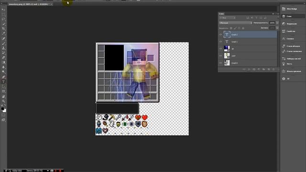The width and height of the screenshot is (306, 172).
Task: Select the Healing Brush tool
Action: pyautogui.click(x=3, y=38)
